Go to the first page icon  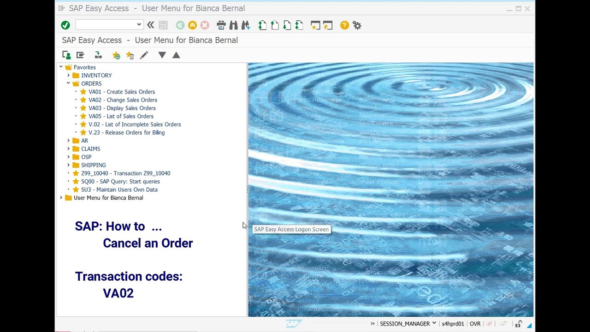pos(262,25)
